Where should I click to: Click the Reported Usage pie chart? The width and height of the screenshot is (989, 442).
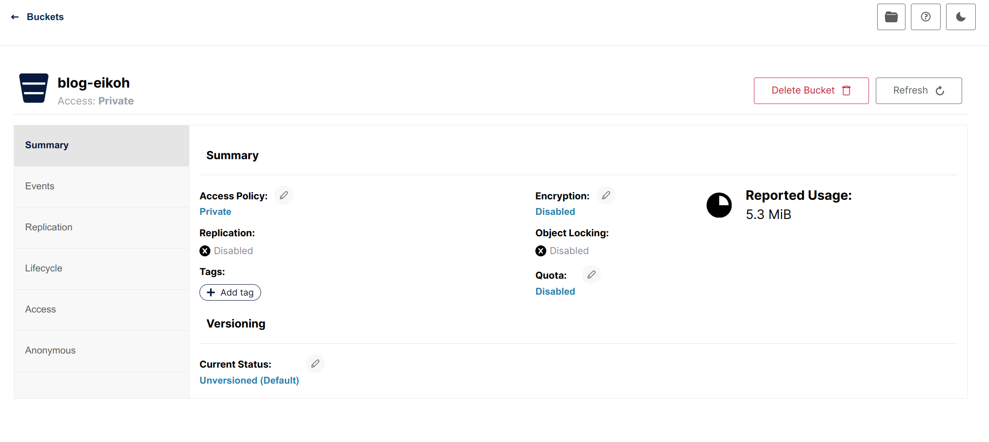pyautogui.click(x=719, y=205)
